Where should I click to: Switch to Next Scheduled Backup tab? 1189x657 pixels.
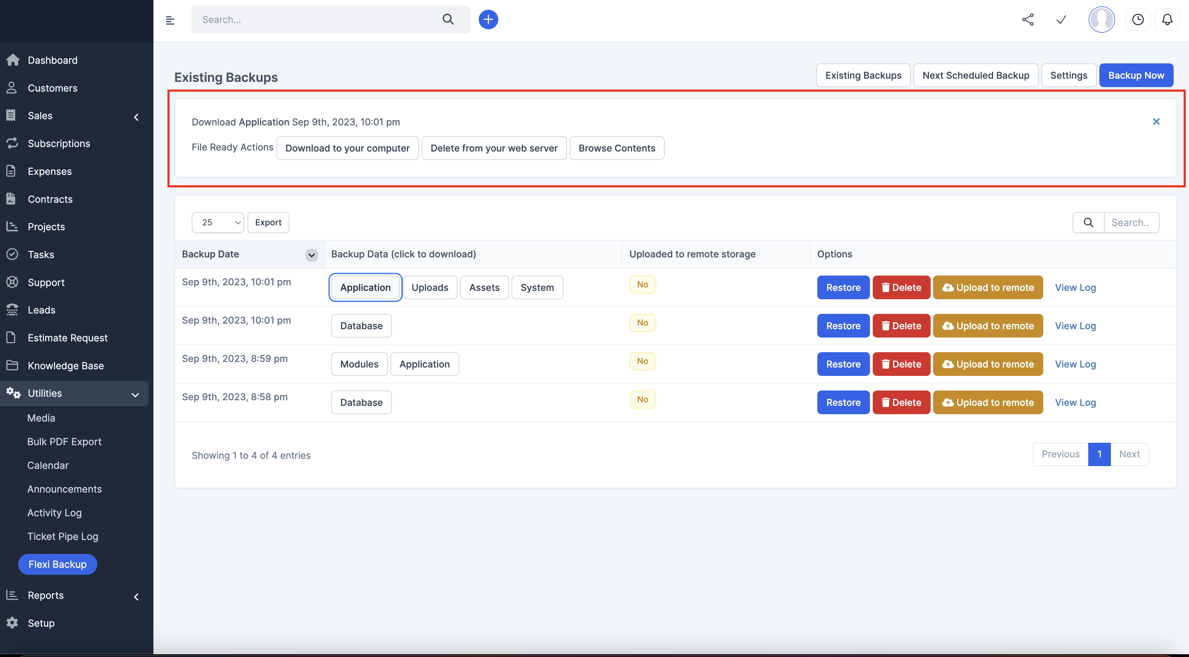click(975, 75)
